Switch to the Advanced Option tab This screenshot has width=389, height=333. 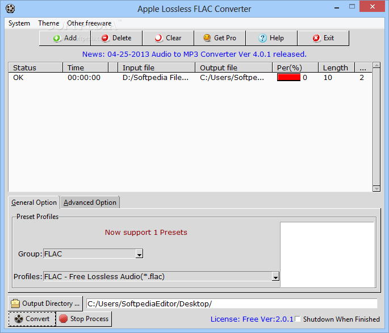[x=90, y=203]
